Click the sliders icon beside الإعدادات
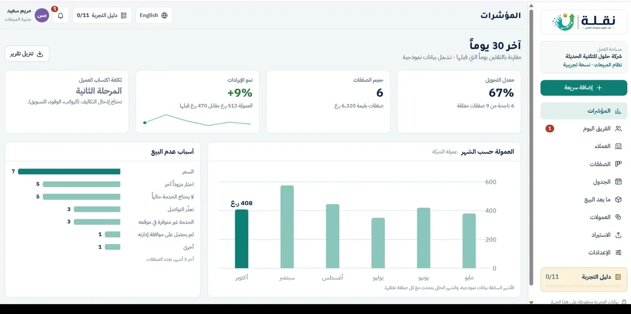Image resolution: width=631 pixels, height=314 pixels. coord(618,253)
